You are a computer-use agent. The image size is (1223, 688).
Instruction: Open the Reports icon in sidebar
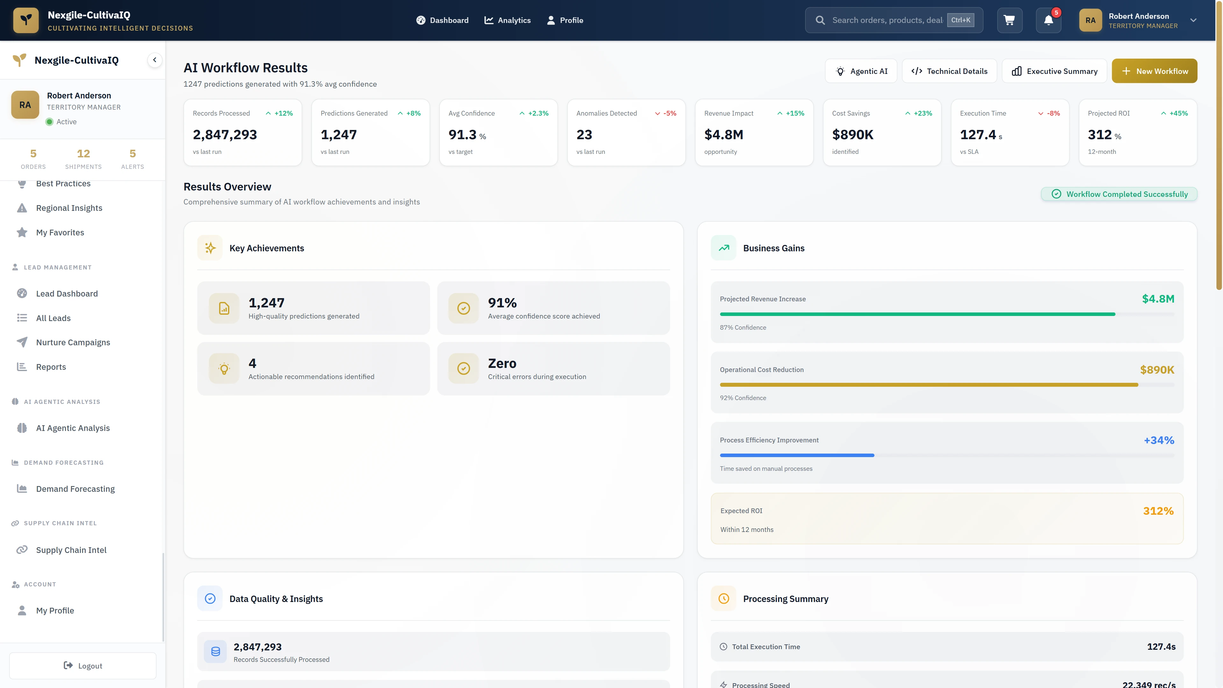coord(22,367)
